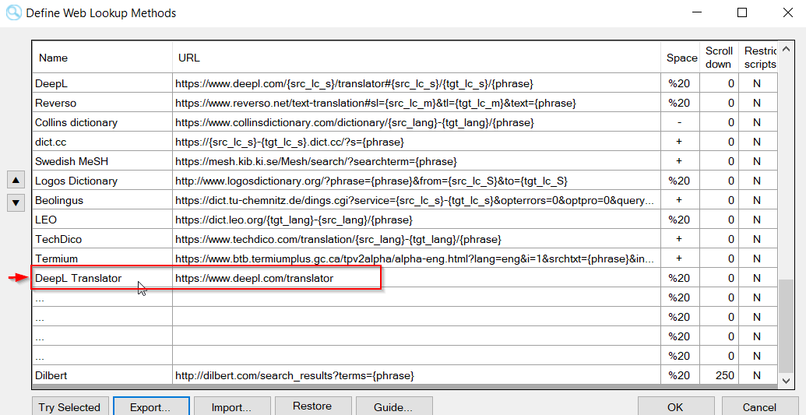Edit the Reverso URL cell
The height and width of the screenshot is (415, 806).
point(417,103)
